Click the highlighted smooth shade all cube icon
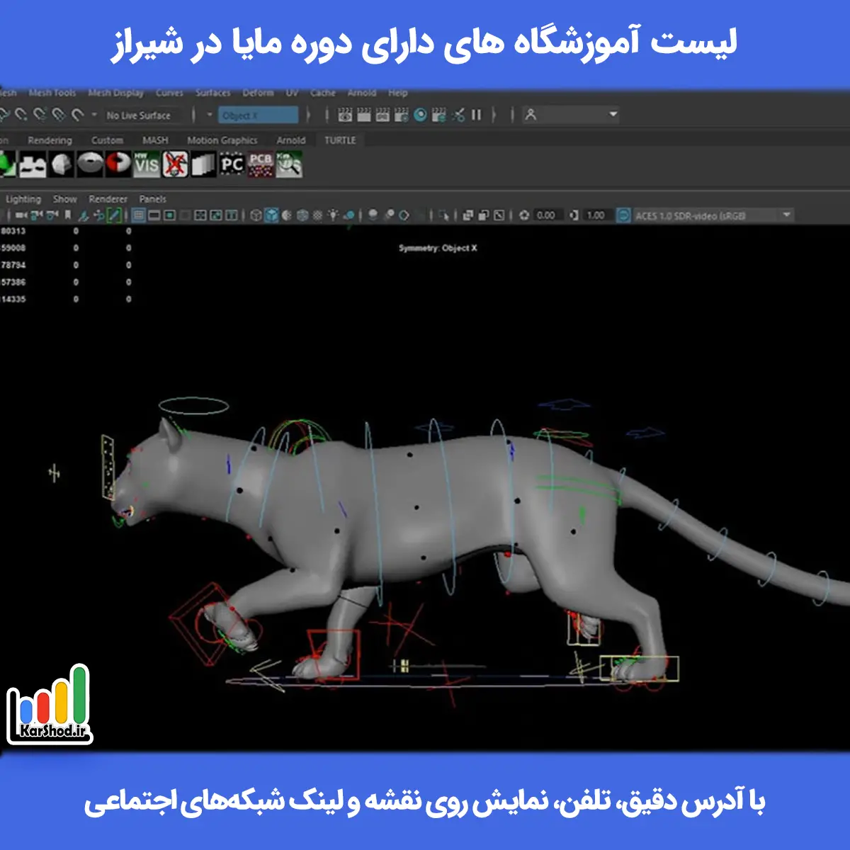The image size is (850, 850). [272, 215]
